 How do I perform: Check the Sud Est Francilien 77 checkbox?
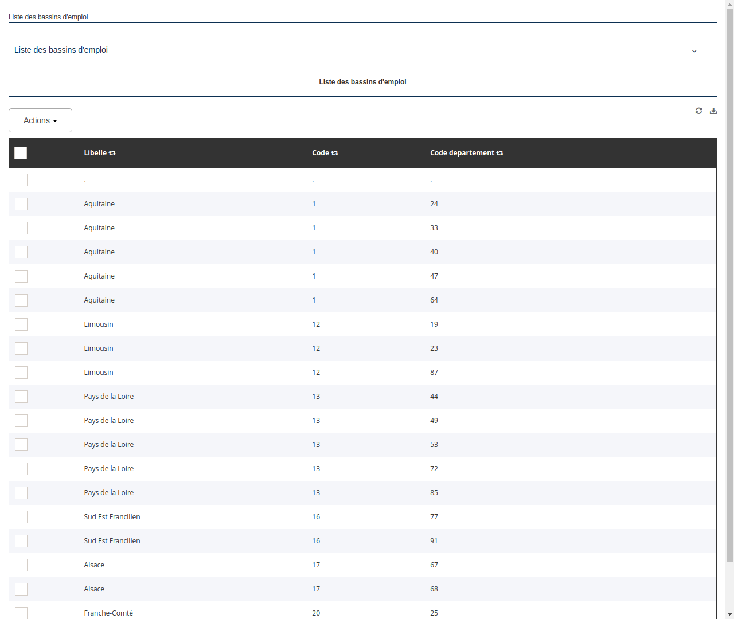pyautogui.click(x=21, y=517)
